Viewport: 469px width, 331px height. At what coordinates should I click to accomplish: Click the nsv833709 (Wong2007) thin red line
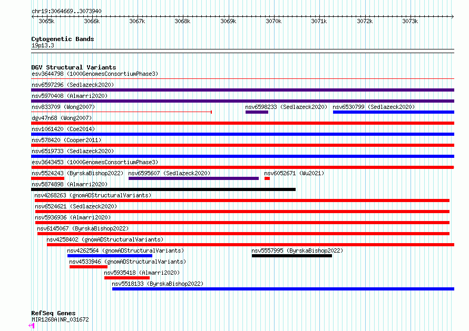[121, 112]
